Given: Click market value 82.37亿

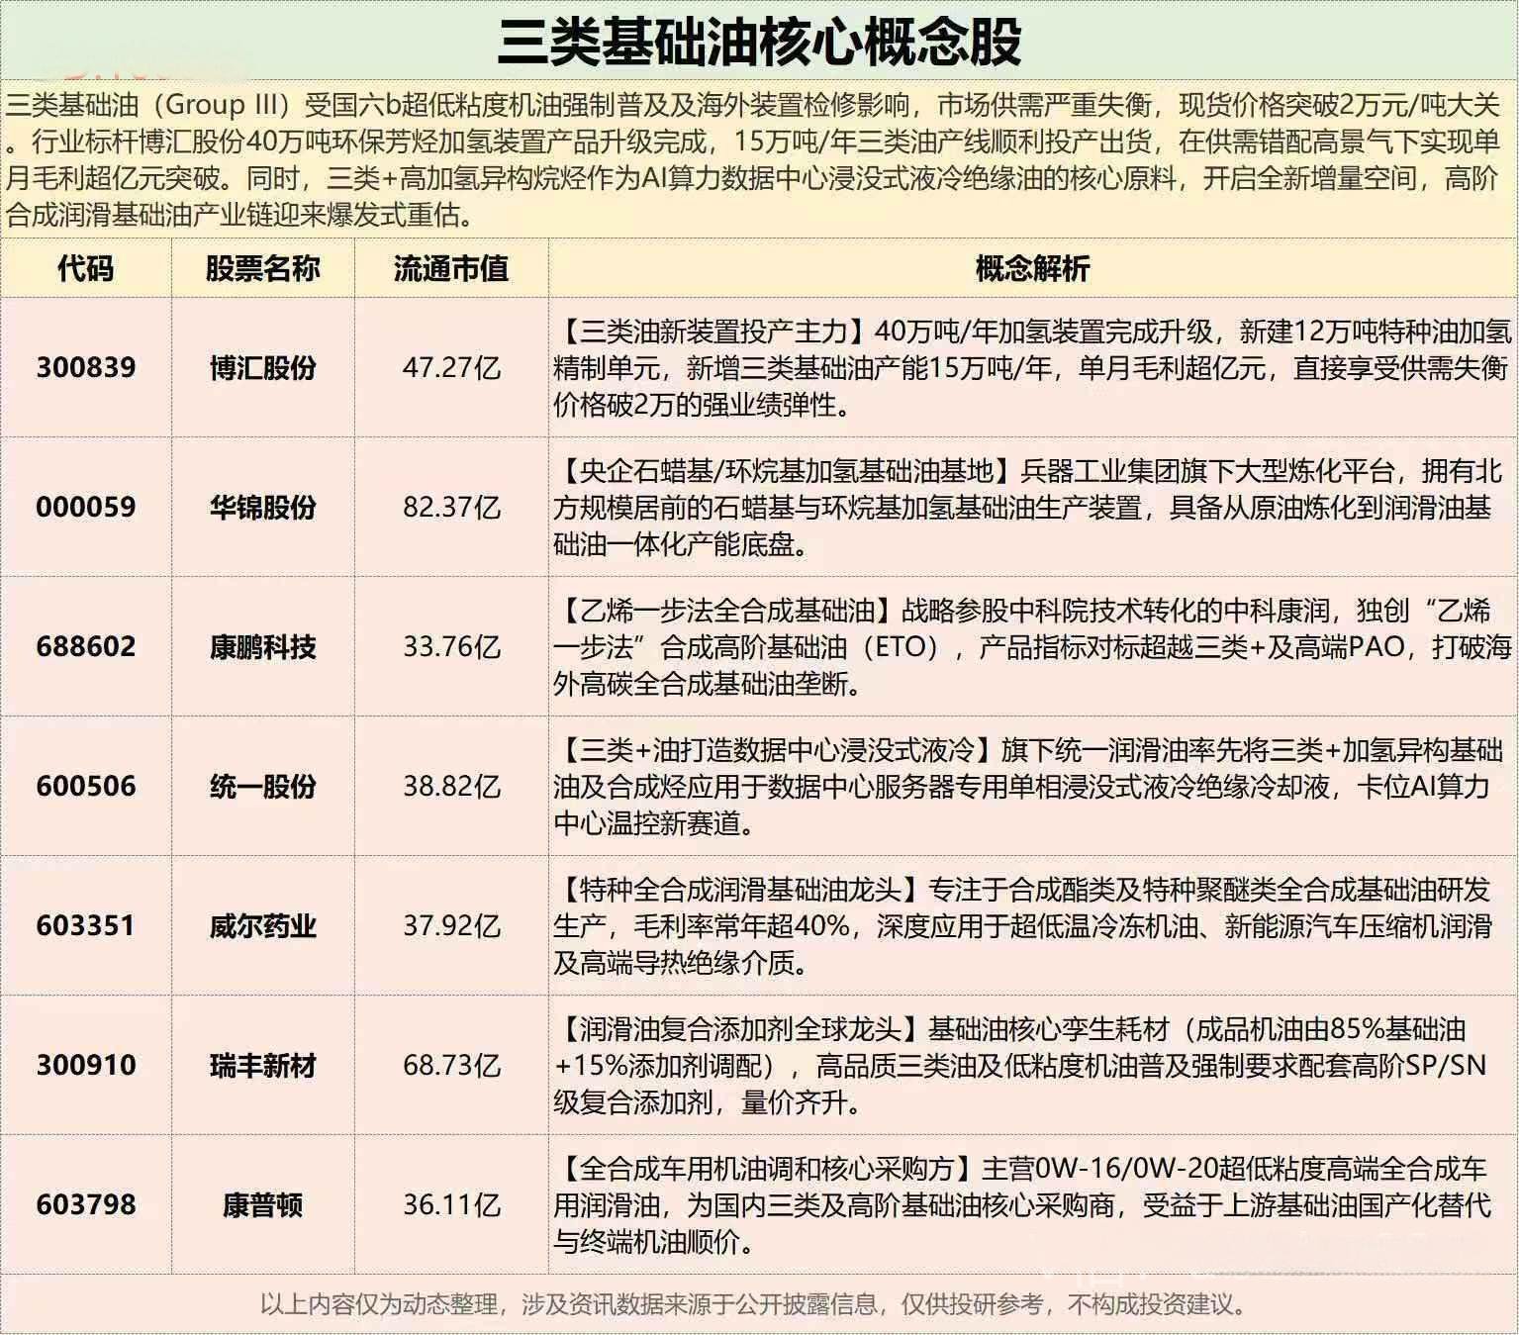Looking at the screenshot, I should (451, 507).
